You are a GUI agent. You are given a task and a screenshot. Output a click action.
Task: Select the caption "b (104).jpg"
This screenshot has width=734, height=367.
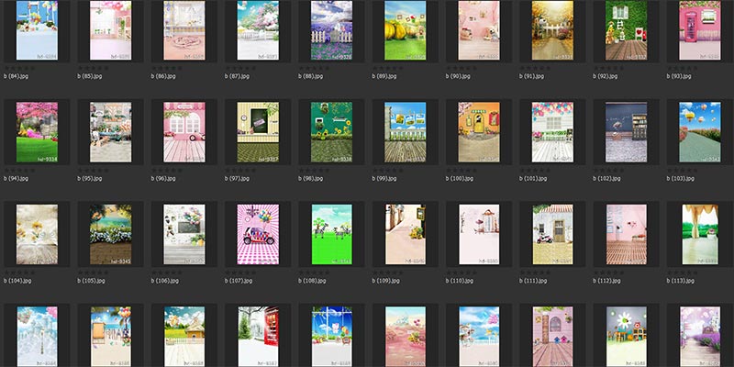click(17, 281)
